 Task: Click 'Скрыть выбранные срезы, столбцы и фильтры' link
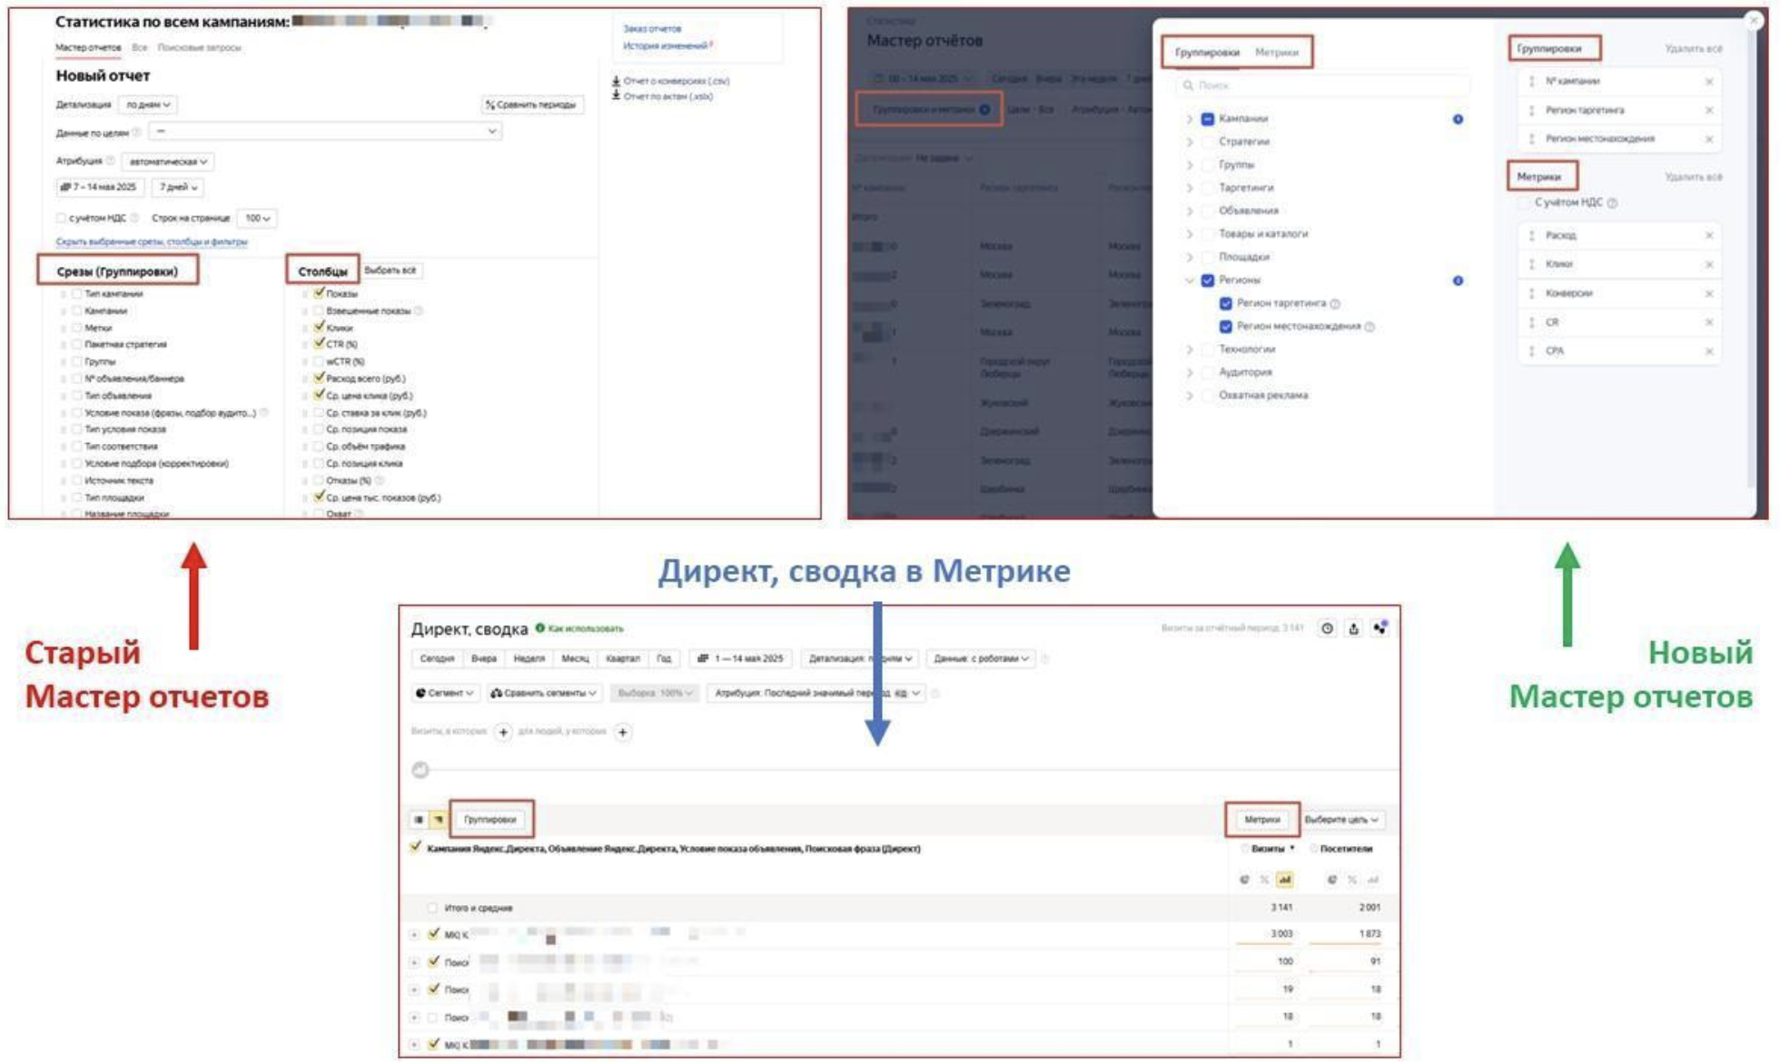click(x=152, y=241)
